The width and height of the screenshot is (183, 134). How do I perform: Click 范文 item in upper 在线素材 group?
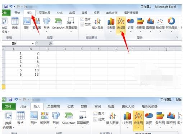point(86,24)
